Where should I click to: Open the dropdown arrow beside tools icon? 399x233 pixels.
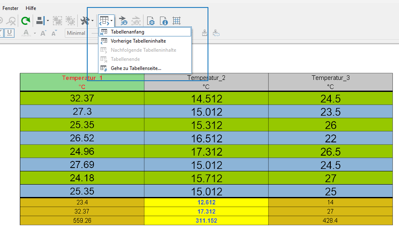92,20
